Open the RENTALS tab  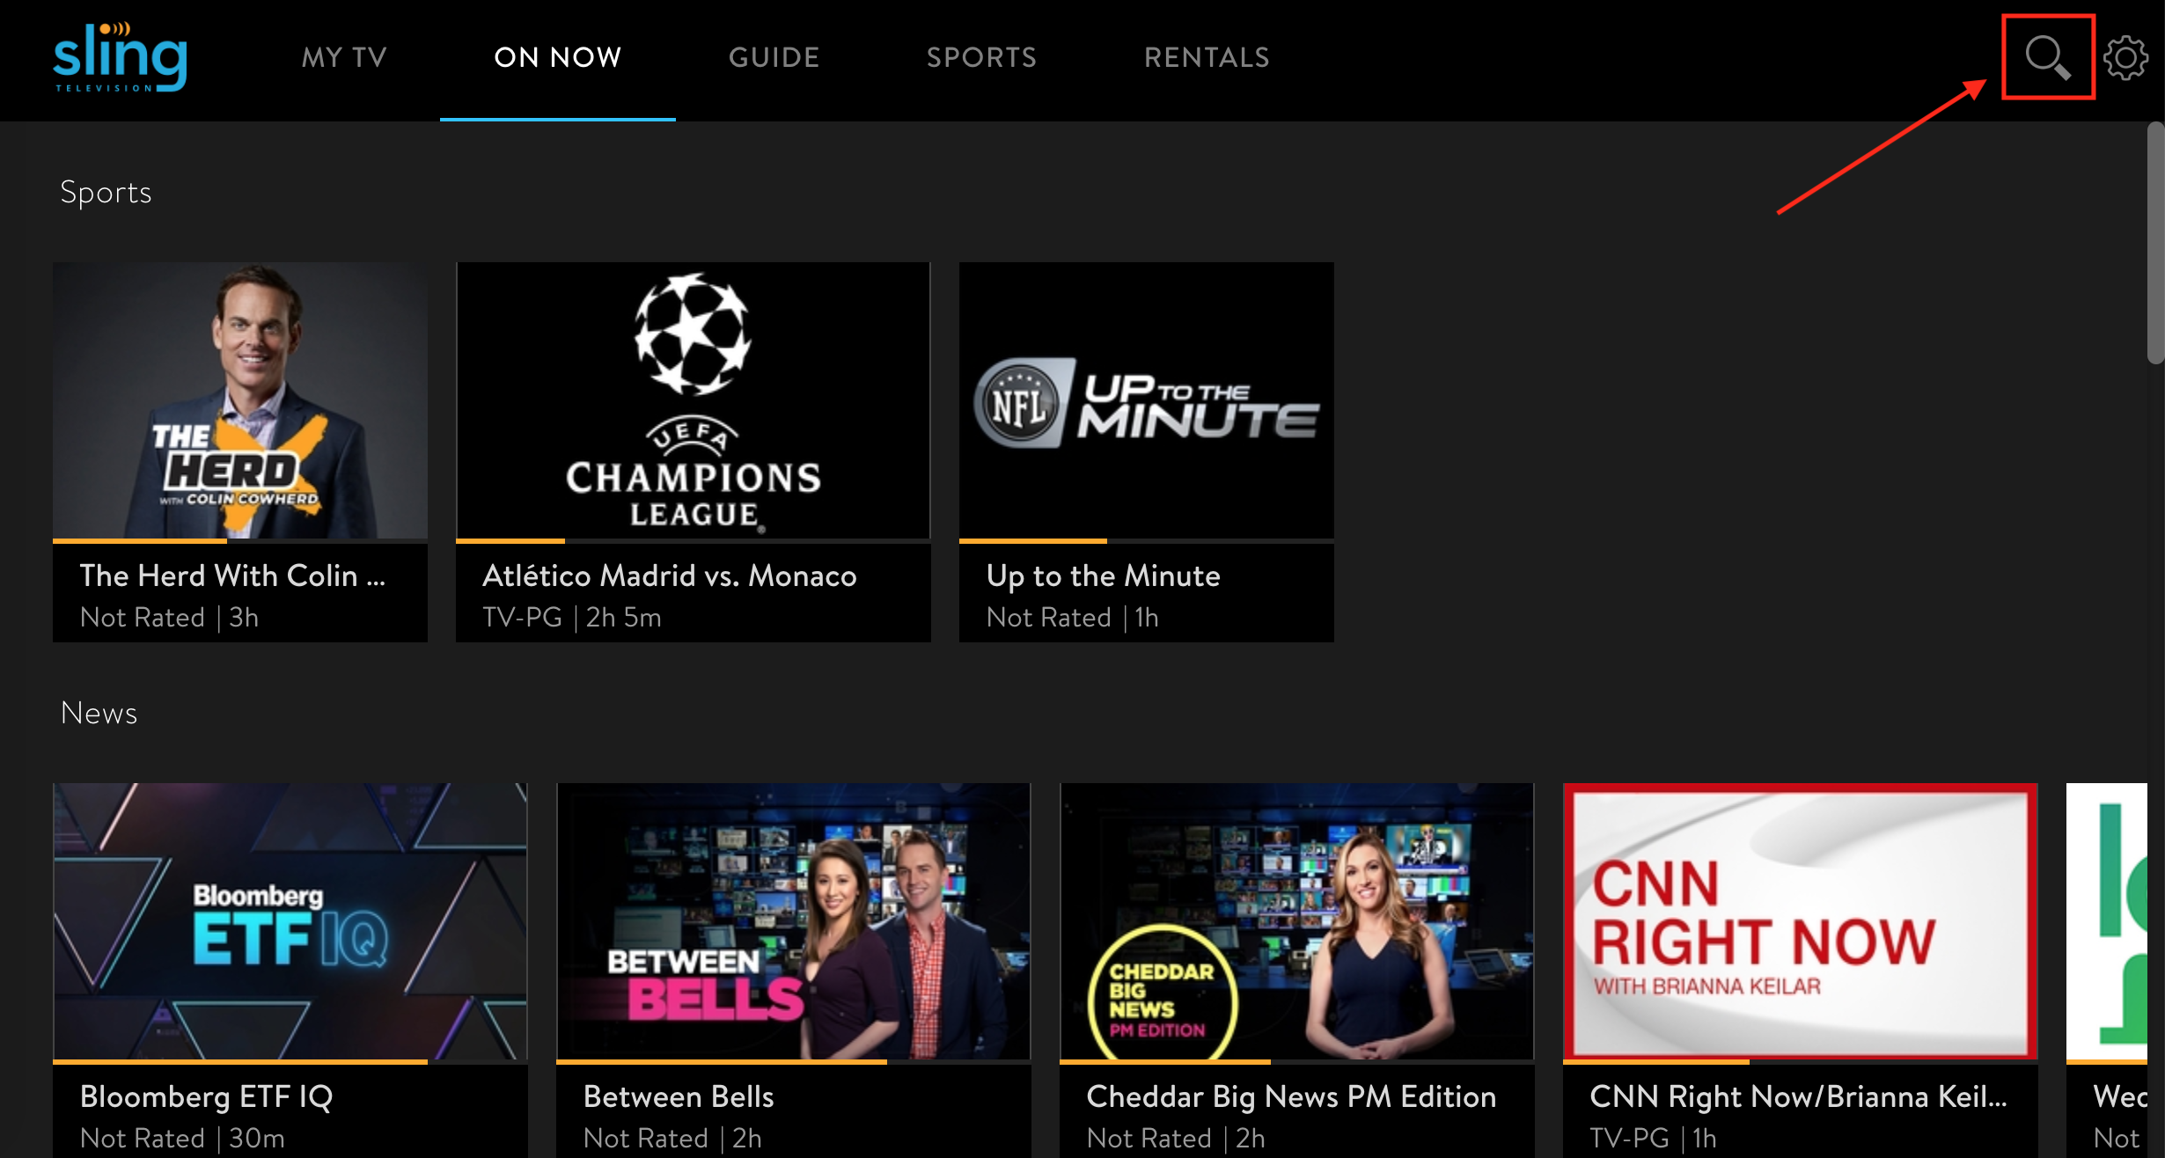click(1207, 57)
